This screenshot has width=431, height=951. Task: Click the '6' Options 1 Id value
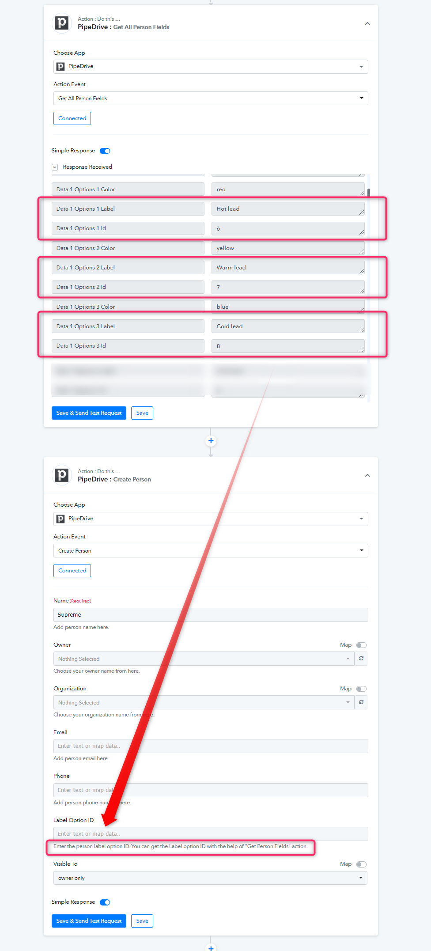(288, 228)
